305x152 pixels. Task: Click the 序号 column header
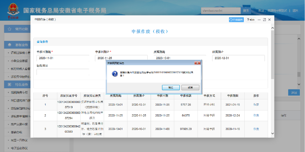pos(45,96)
